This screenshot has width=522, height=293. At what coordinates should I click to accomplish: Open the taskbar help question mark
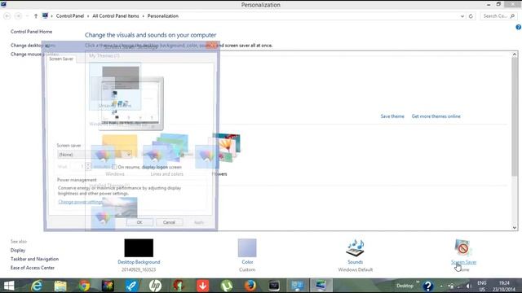tap(427, 286)
